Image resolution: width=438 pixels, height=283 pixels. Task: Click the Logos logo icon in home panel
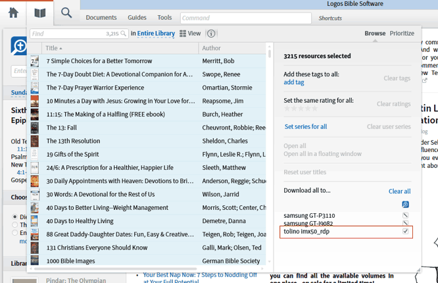19,45
